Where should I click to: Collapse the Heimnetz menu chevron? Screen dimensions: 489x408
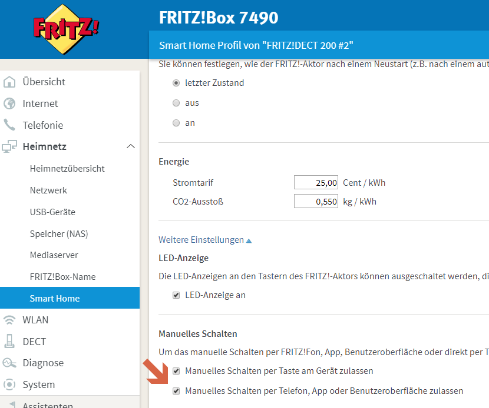[131, 146]
